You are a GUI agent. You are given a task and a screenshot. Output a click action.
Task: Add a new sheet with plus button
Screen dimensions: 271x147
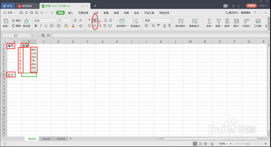(70, 139)
